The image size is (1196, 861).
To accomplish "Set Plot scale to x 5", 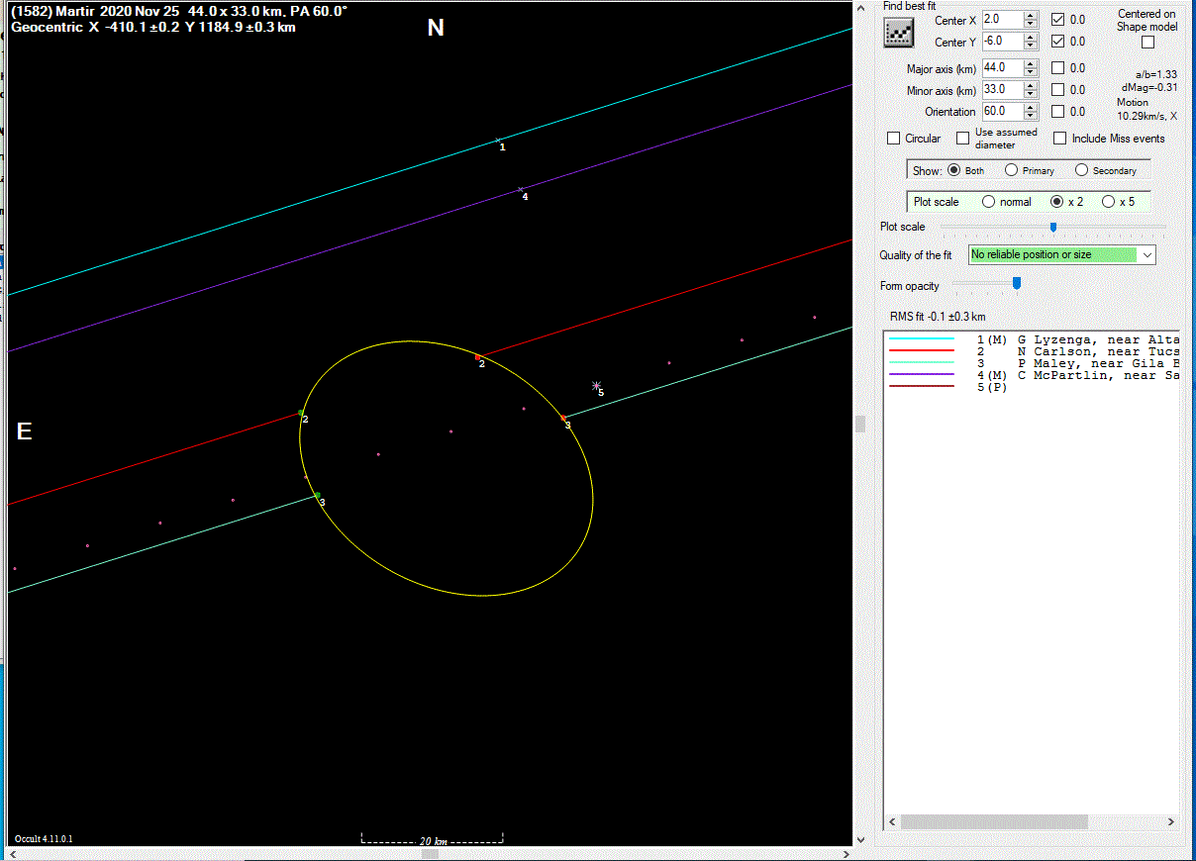I will tap(1108, 202).
